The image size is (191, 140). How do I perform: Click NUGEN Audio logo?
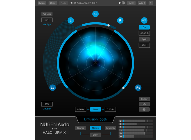[x=55, y=124]
